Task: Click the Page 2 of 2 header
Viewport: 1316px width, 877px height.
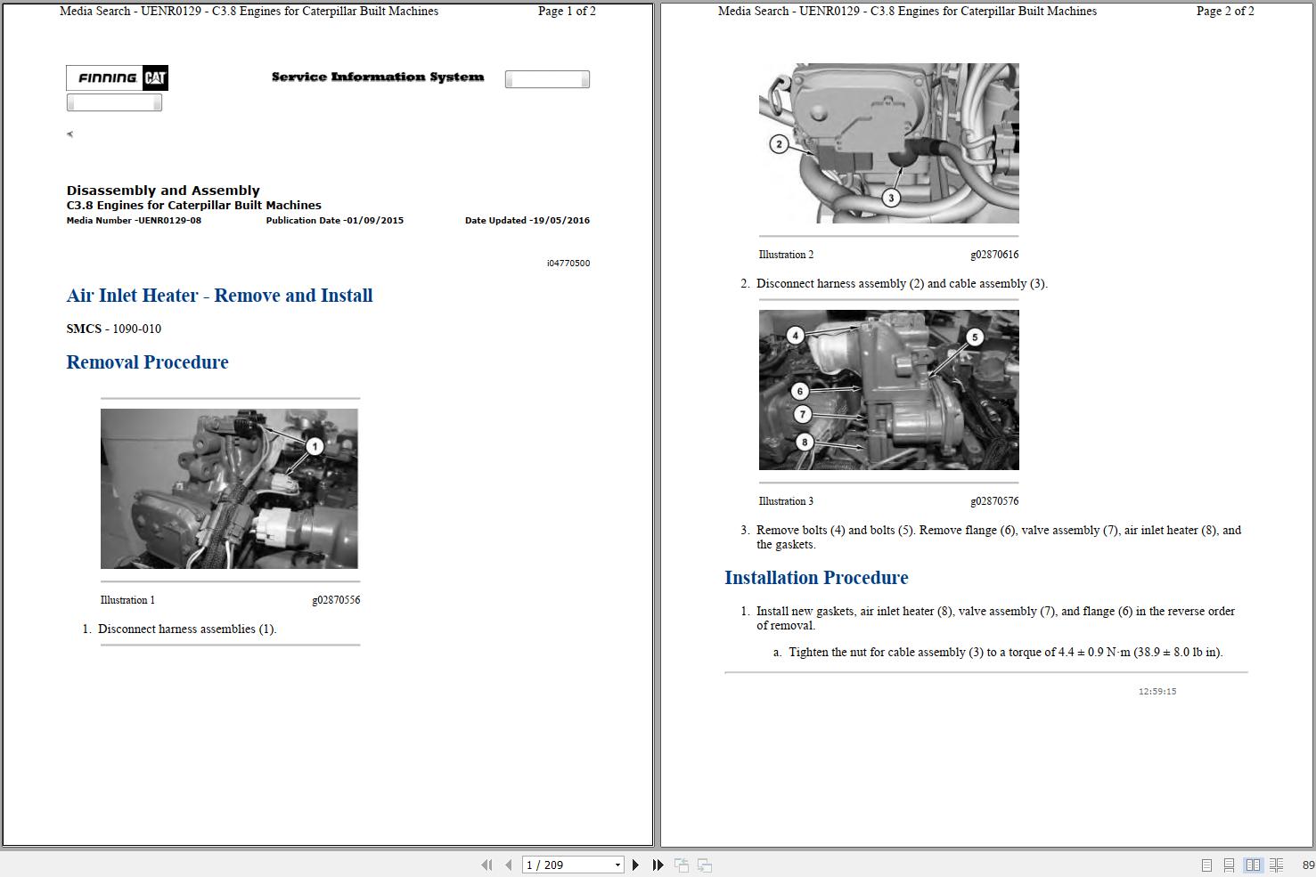Action: pos(1225,12)
